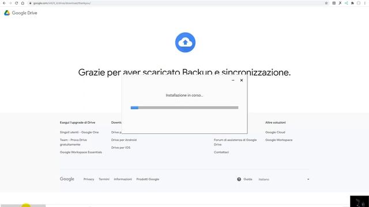The width and height of the screenshot is (369, 207).
Task: Open the Contattaci link
Action: tap(221, 152)
